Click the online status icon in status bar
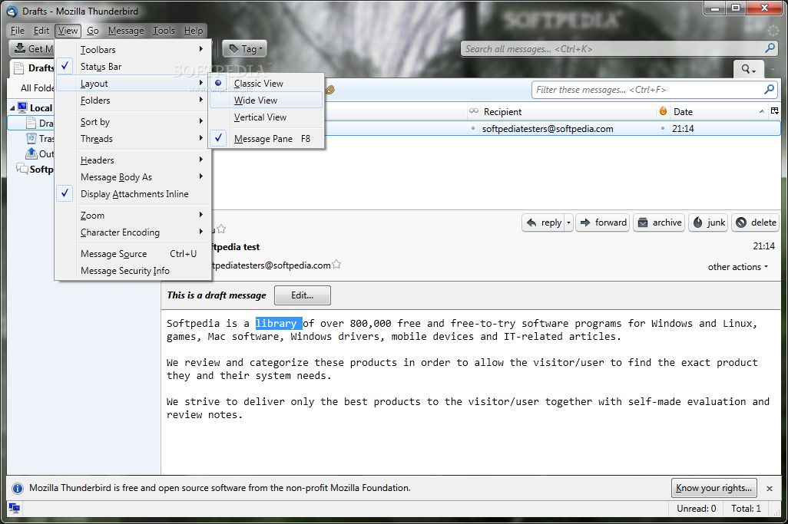The height and width of the screenshot is (524, 788). pos(15,508)
